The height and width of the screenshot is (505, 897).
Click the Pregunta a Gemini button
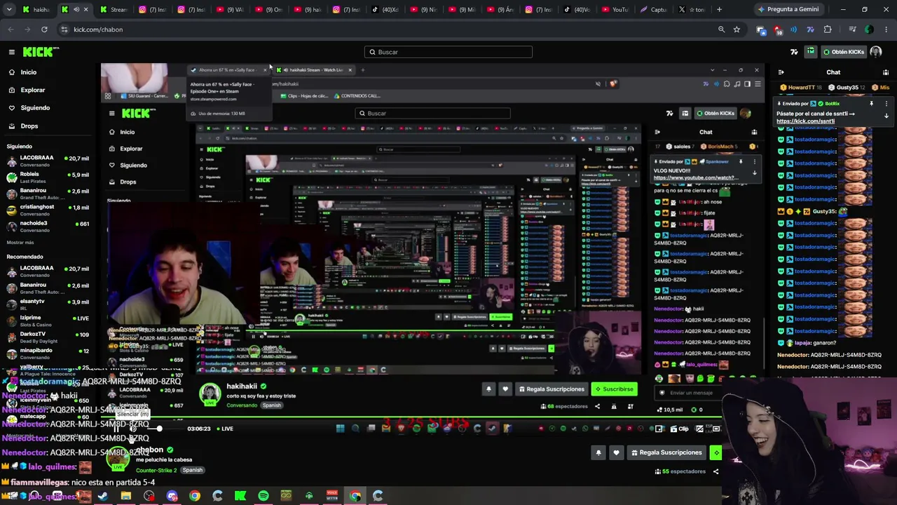(x=788, y=9)
